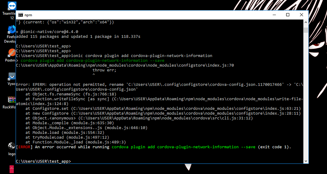This screenshot has height=174, width=327.
Task: Click the empty scrollbar track below the thumb
Action: pyautogui.click(x=306, y=96)
